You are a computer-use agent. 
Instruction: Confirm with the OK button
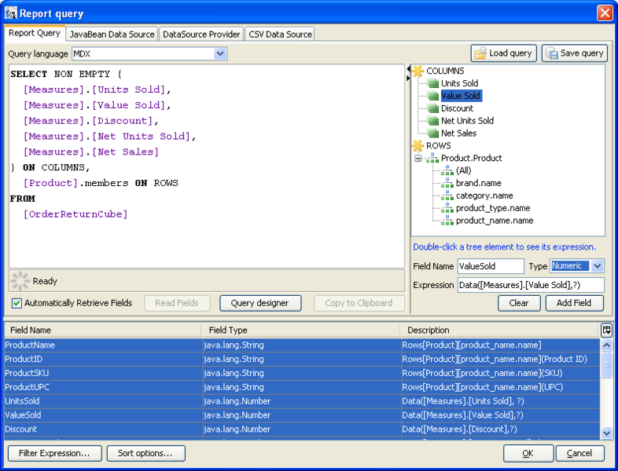pyautogui.click(x=528, y=453)
